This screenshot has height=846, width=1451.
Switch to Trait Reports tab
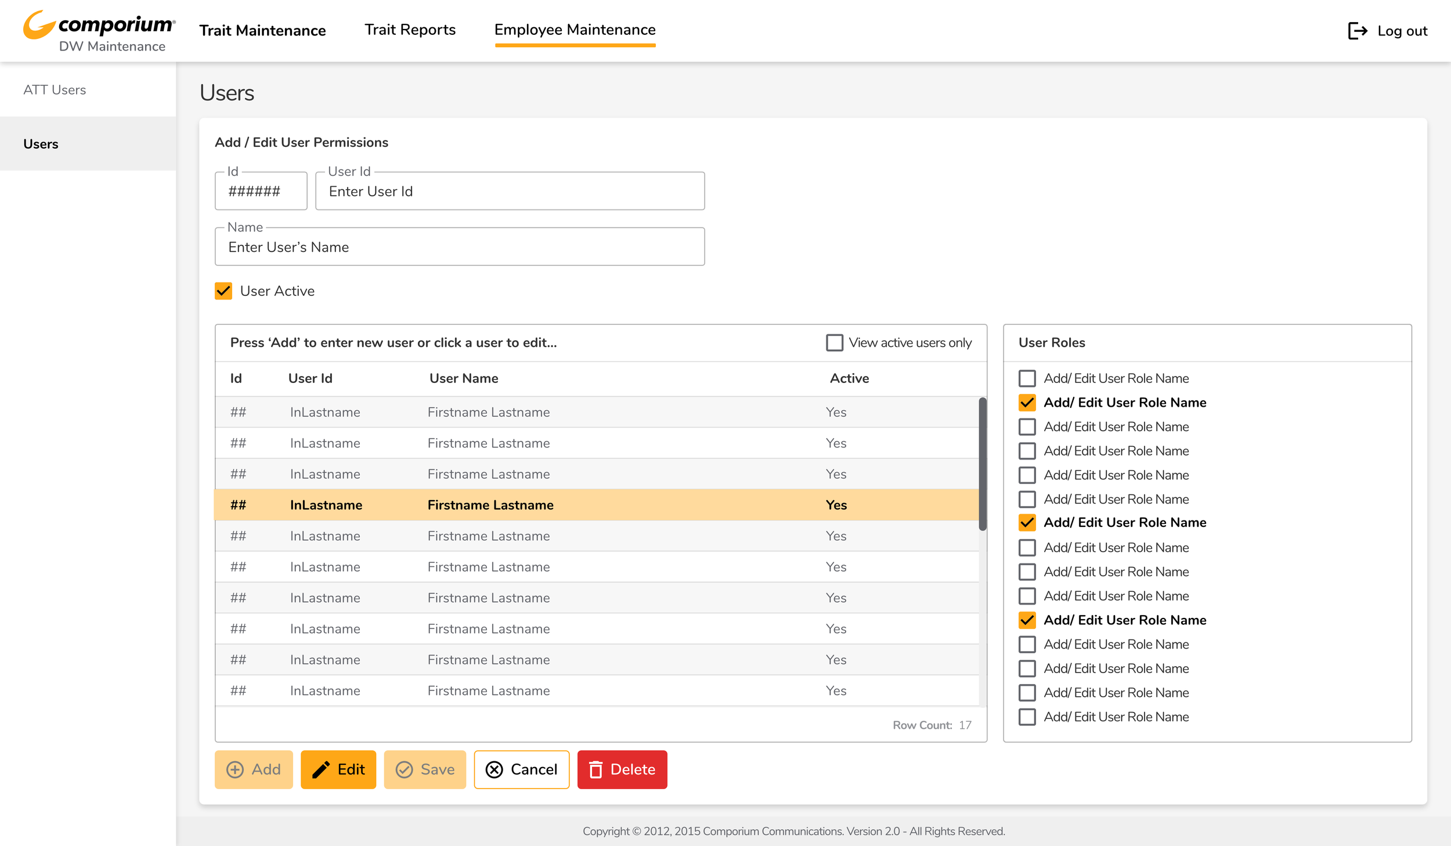410,30
